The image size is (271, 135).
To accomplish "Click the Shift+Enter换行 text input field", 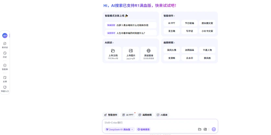I will click(160, 123).
